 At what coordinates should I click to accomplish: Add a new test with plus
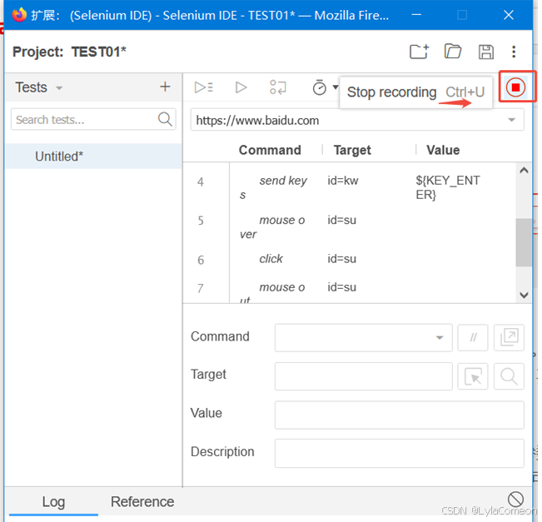click(x=165, y=87)
